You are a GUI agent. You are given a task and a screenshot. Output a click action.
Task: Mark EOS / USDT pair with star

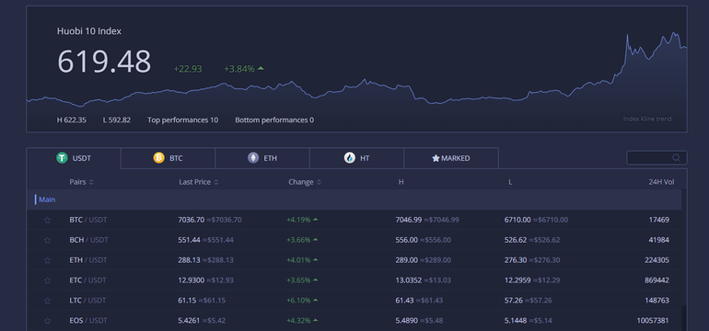(48, 321)
